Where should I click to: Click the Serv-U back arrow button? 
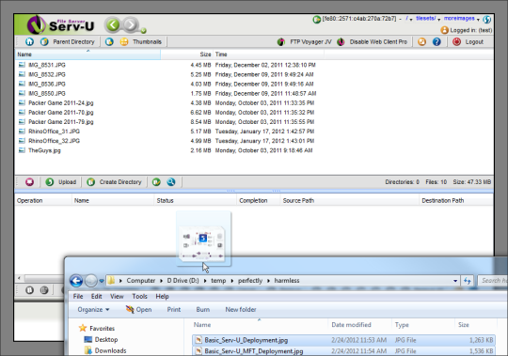tap(113, 24)
